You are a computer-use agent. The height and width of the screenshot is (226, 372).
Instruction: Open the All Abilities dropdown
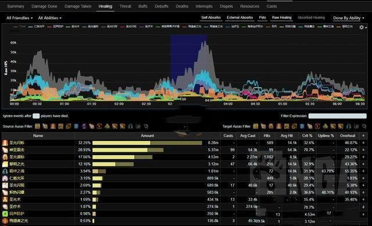[x=49, y=18]
